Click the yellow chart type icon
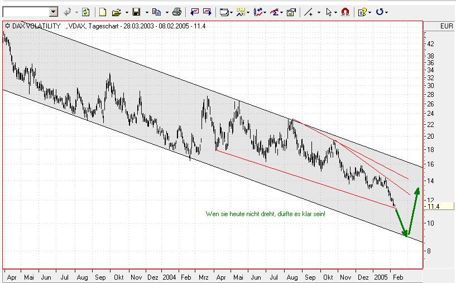Image resolution: width=456 pixels, height=283 pixels. 241,12
